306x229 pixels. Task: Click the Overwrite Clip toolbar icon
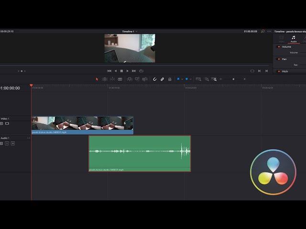point(137,79)
